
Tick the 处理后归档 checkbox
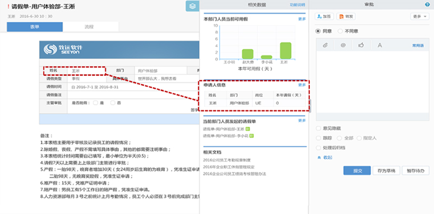(x=318, y=148)
